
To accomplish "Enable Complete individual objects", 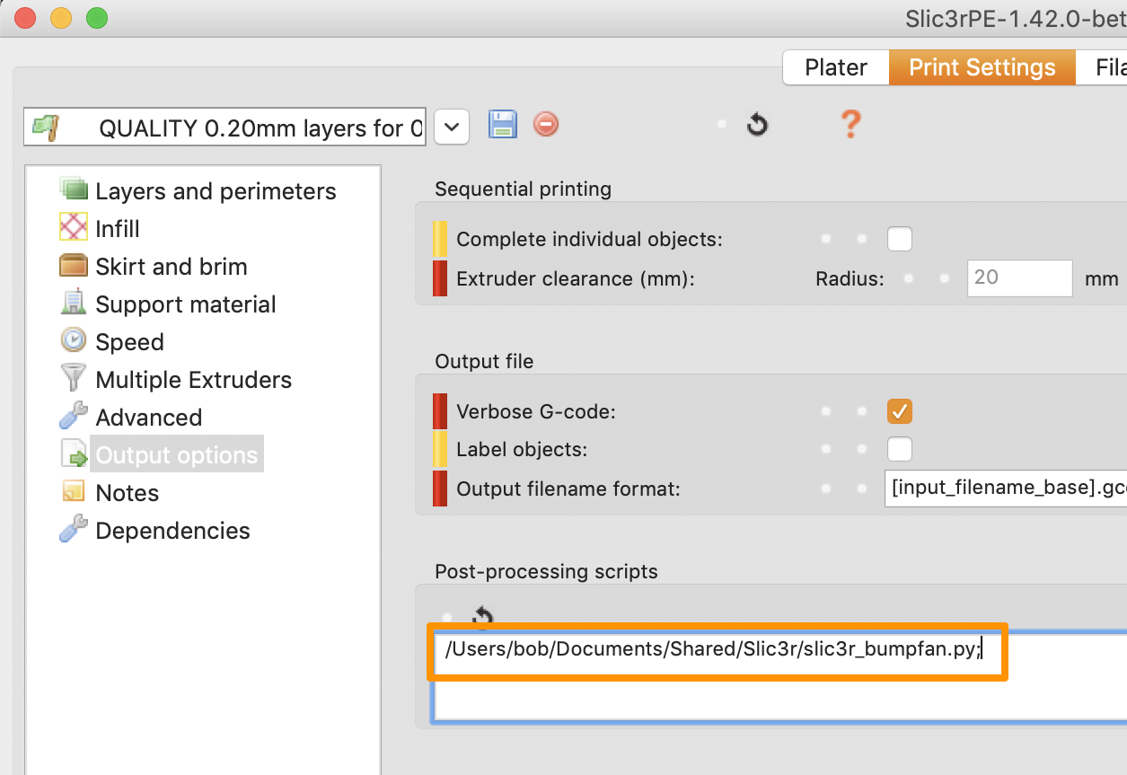I will (x=899, y=239).
